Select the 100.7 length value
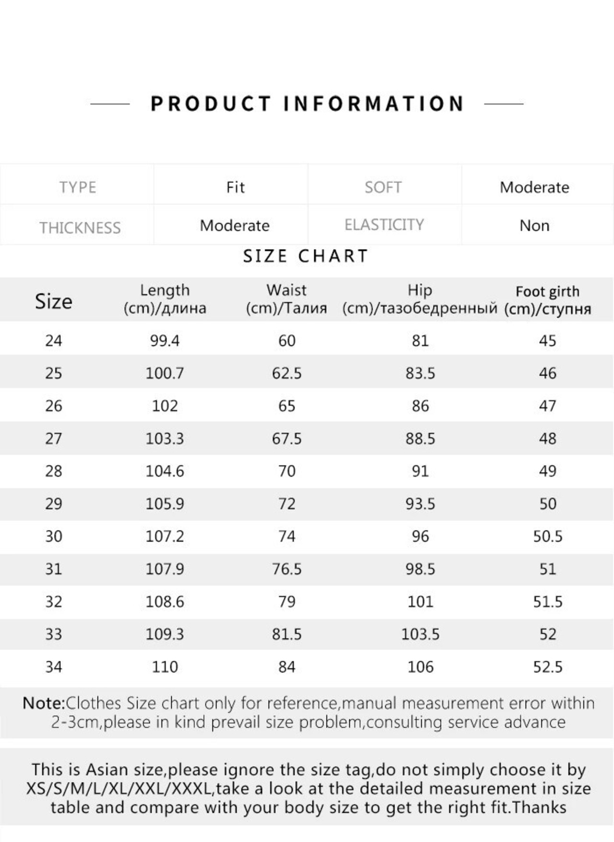Viewport: 614px width, 842px height. click(x=165, y=373)
